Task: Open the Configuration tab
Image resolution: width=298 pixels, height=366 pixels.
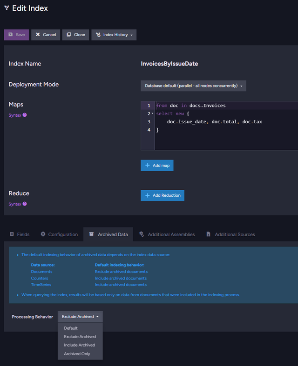Action: coord(59,234)
